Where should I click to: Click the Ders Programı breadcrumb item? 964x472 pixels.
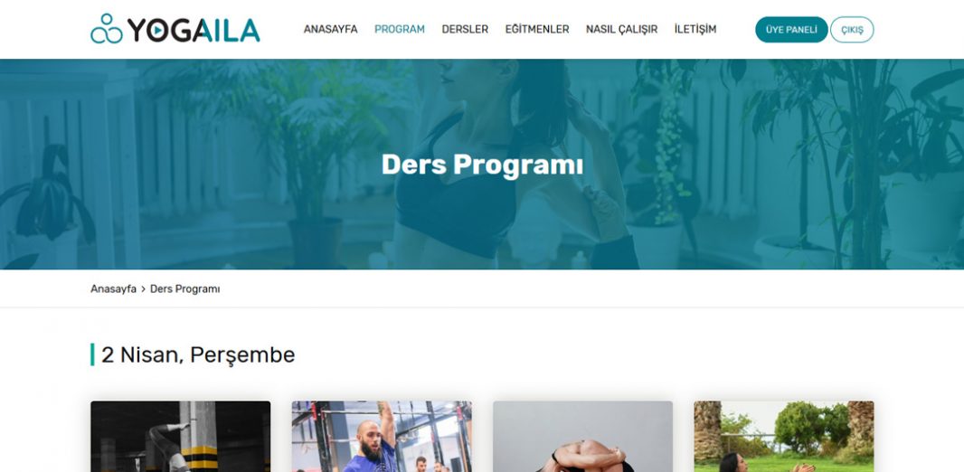(x=185, y=288)
